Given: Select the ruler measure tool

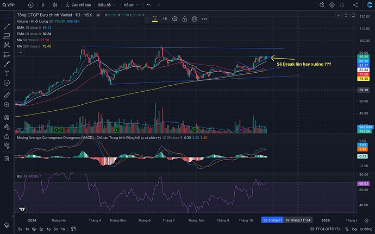Looking at the screenshot, I should (7, 95).
